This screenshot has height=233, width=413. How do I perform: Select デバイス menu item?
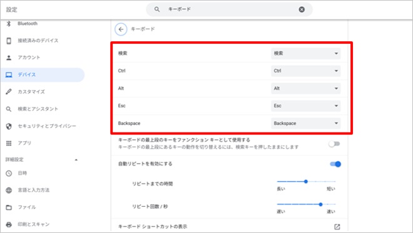(x=42, y=75)
